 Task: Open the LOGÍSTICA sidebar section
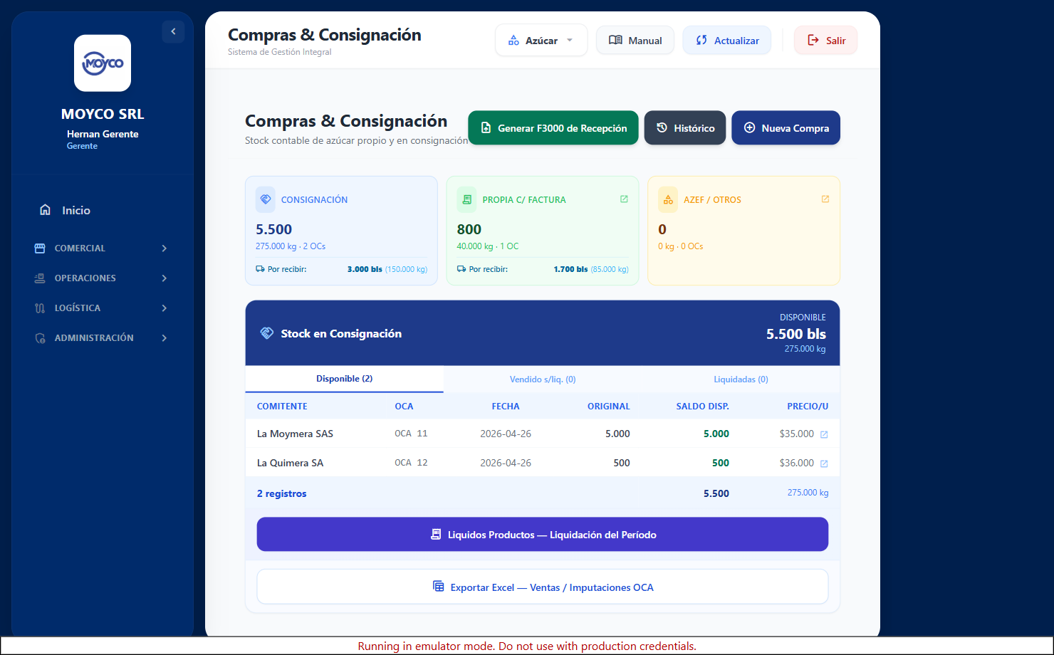(103, 308)
